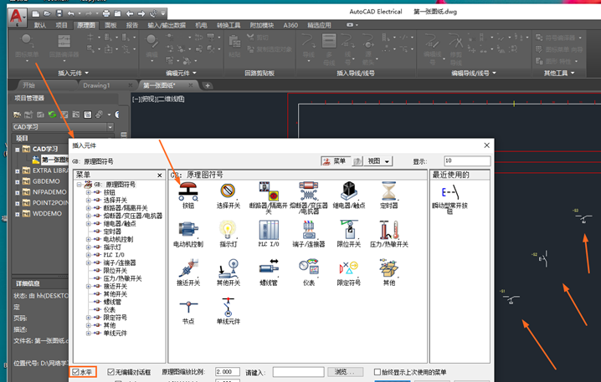Pick the 螺线管 solenoid icon

coord(269,268)
